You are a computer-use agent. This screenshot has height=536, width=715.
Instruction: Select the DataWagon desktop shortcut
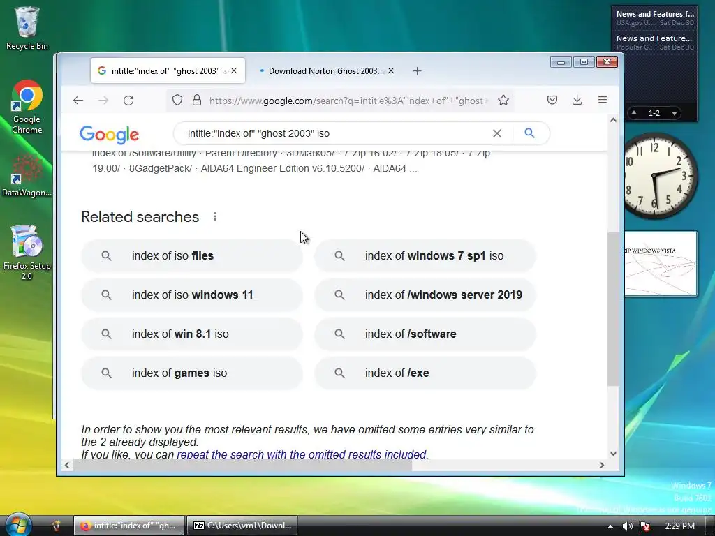[27, 177]
